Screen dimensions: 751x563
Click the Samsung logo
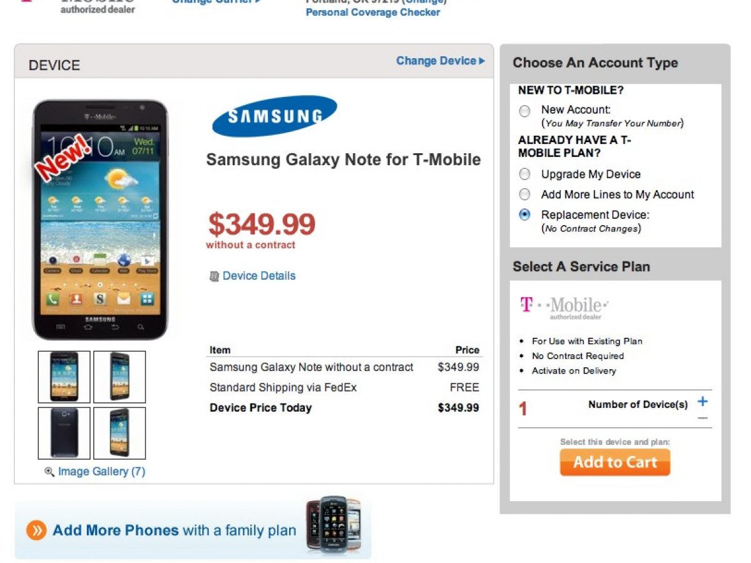(274, 116)
